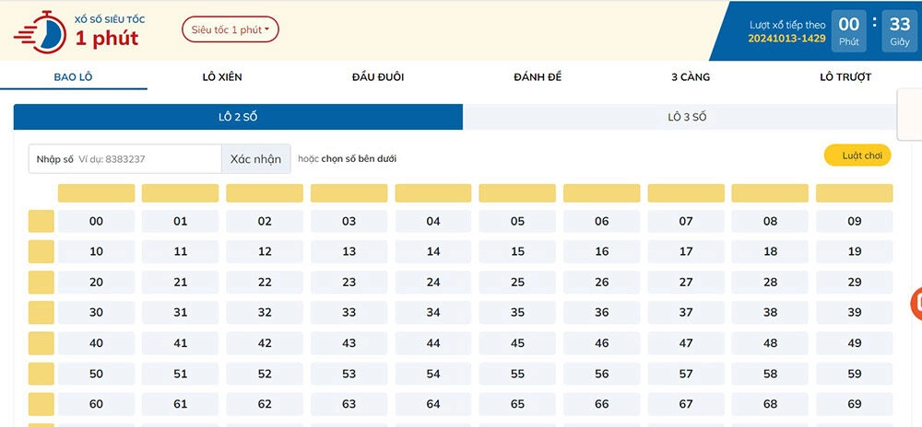This screenshot has width=922, height=427.
Task: Go to the Lô Trượt tab
Action: (x=845, y=77)
